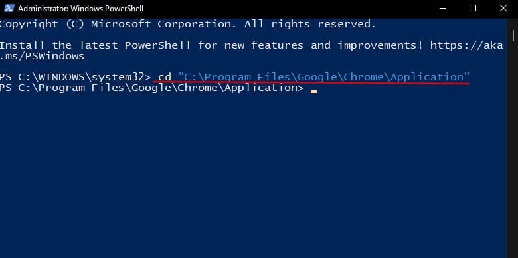The height and width of the screenshot is (258, 518).
Task: Minimize the PowerShell window
Action: [443, 8]
